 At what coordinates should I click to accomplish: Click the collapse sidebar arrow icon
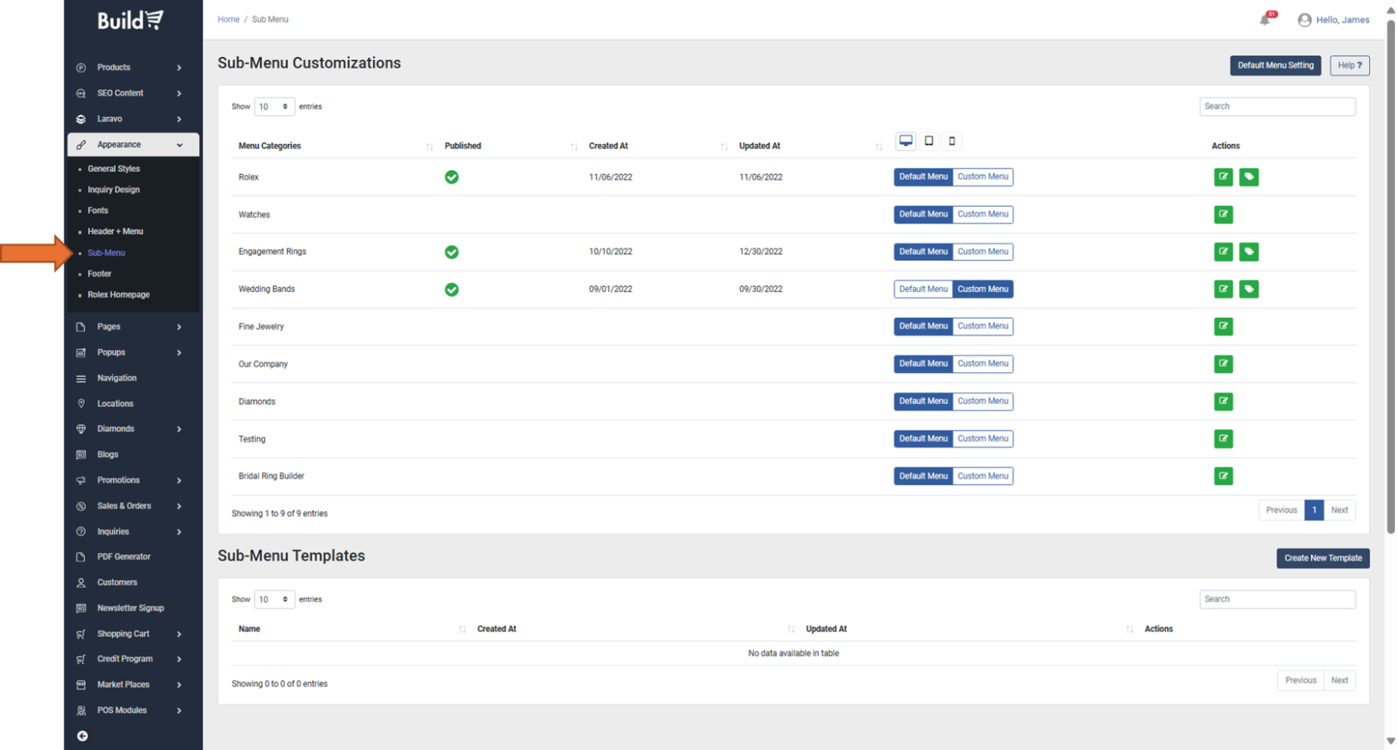pos(82,735)
